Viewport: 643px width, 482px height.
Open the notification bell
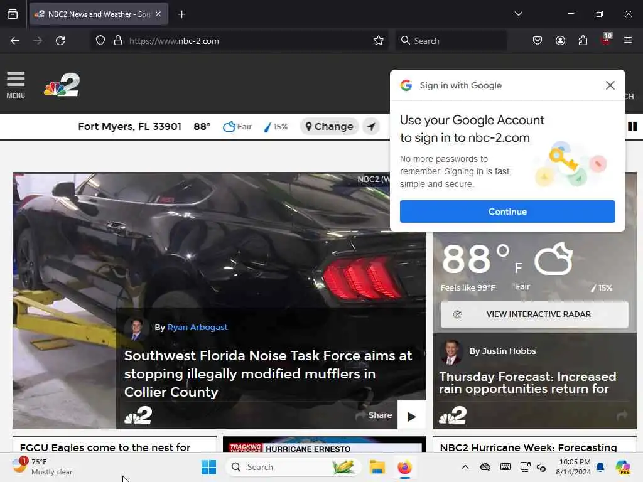[600, 467]
